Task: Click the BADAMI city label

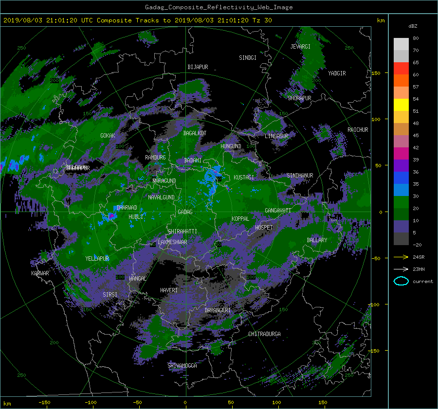Action: (x=193, y=160)
